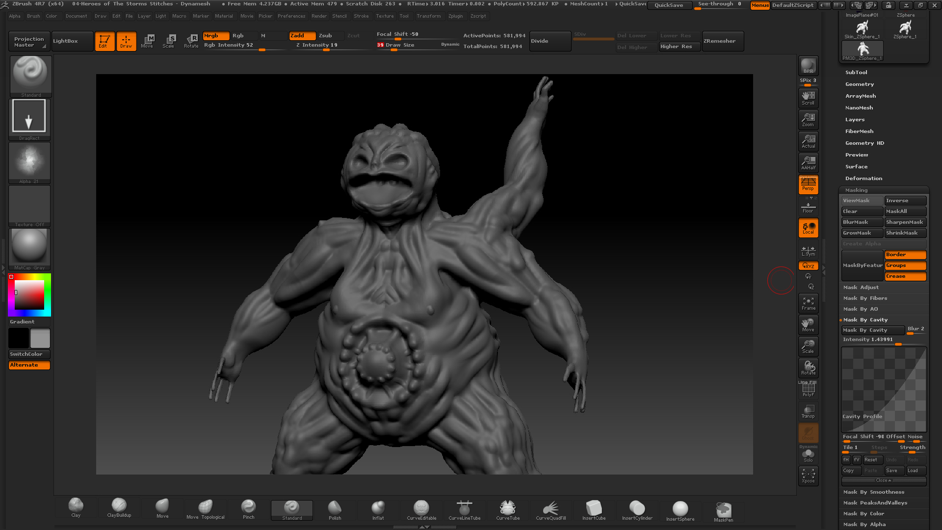Select the CurveQuadFill brush
The height and width of the screenshot is (530, 942).
551,509
